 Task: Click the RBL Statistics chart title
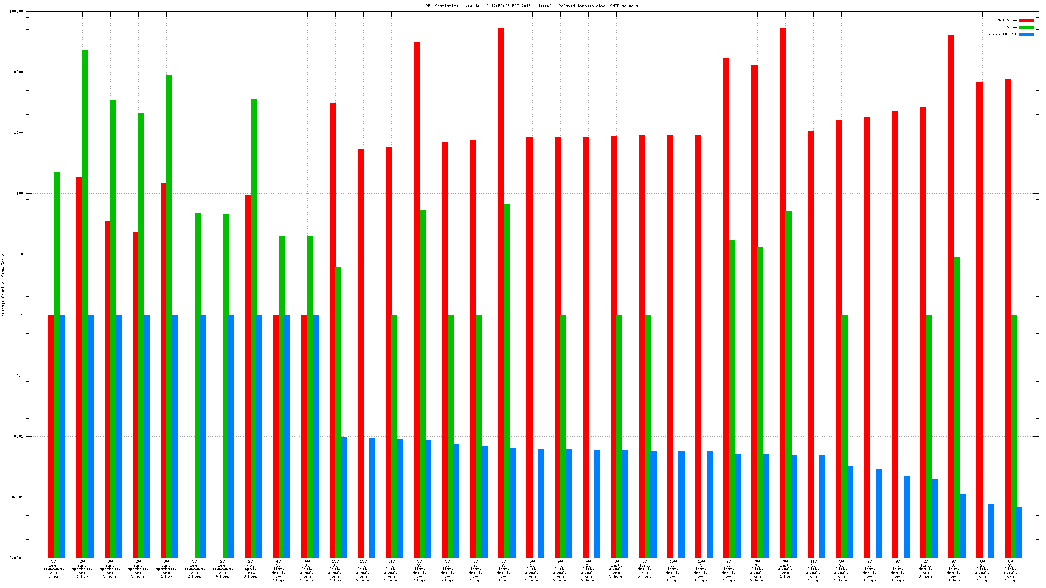point(531,6)
